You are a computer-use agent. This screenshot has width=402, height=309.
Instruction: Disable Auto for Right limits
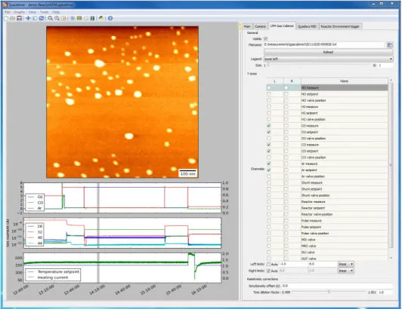(268, 271)
